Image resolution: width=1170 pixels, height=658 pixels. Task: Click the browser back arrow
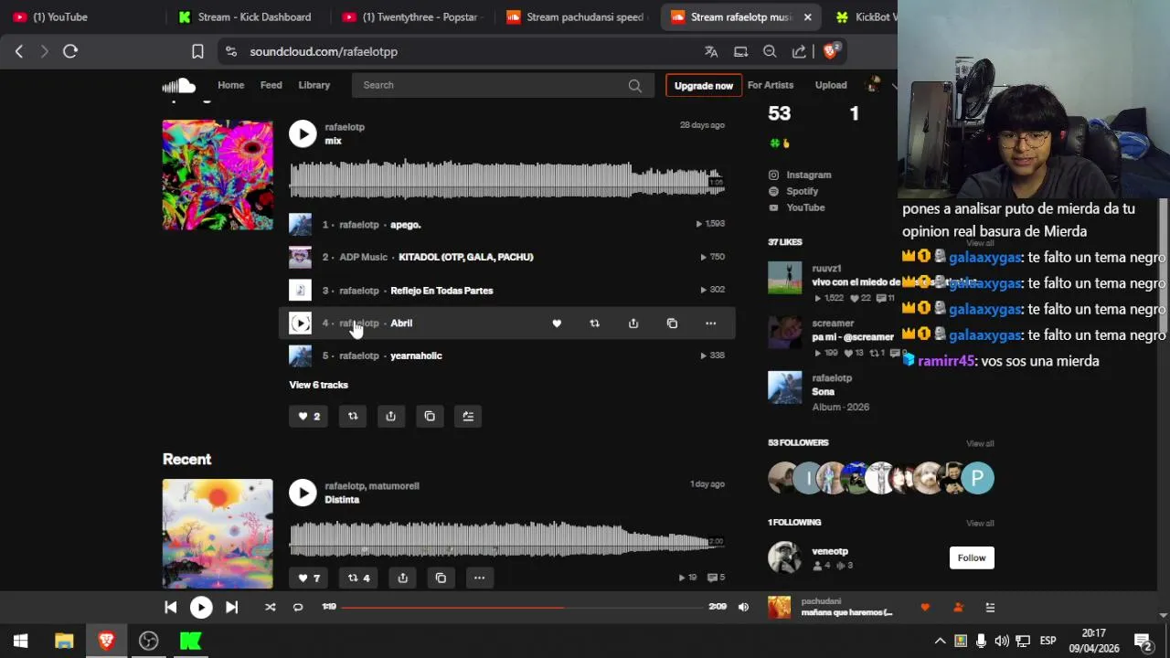[x=19, y=51]
